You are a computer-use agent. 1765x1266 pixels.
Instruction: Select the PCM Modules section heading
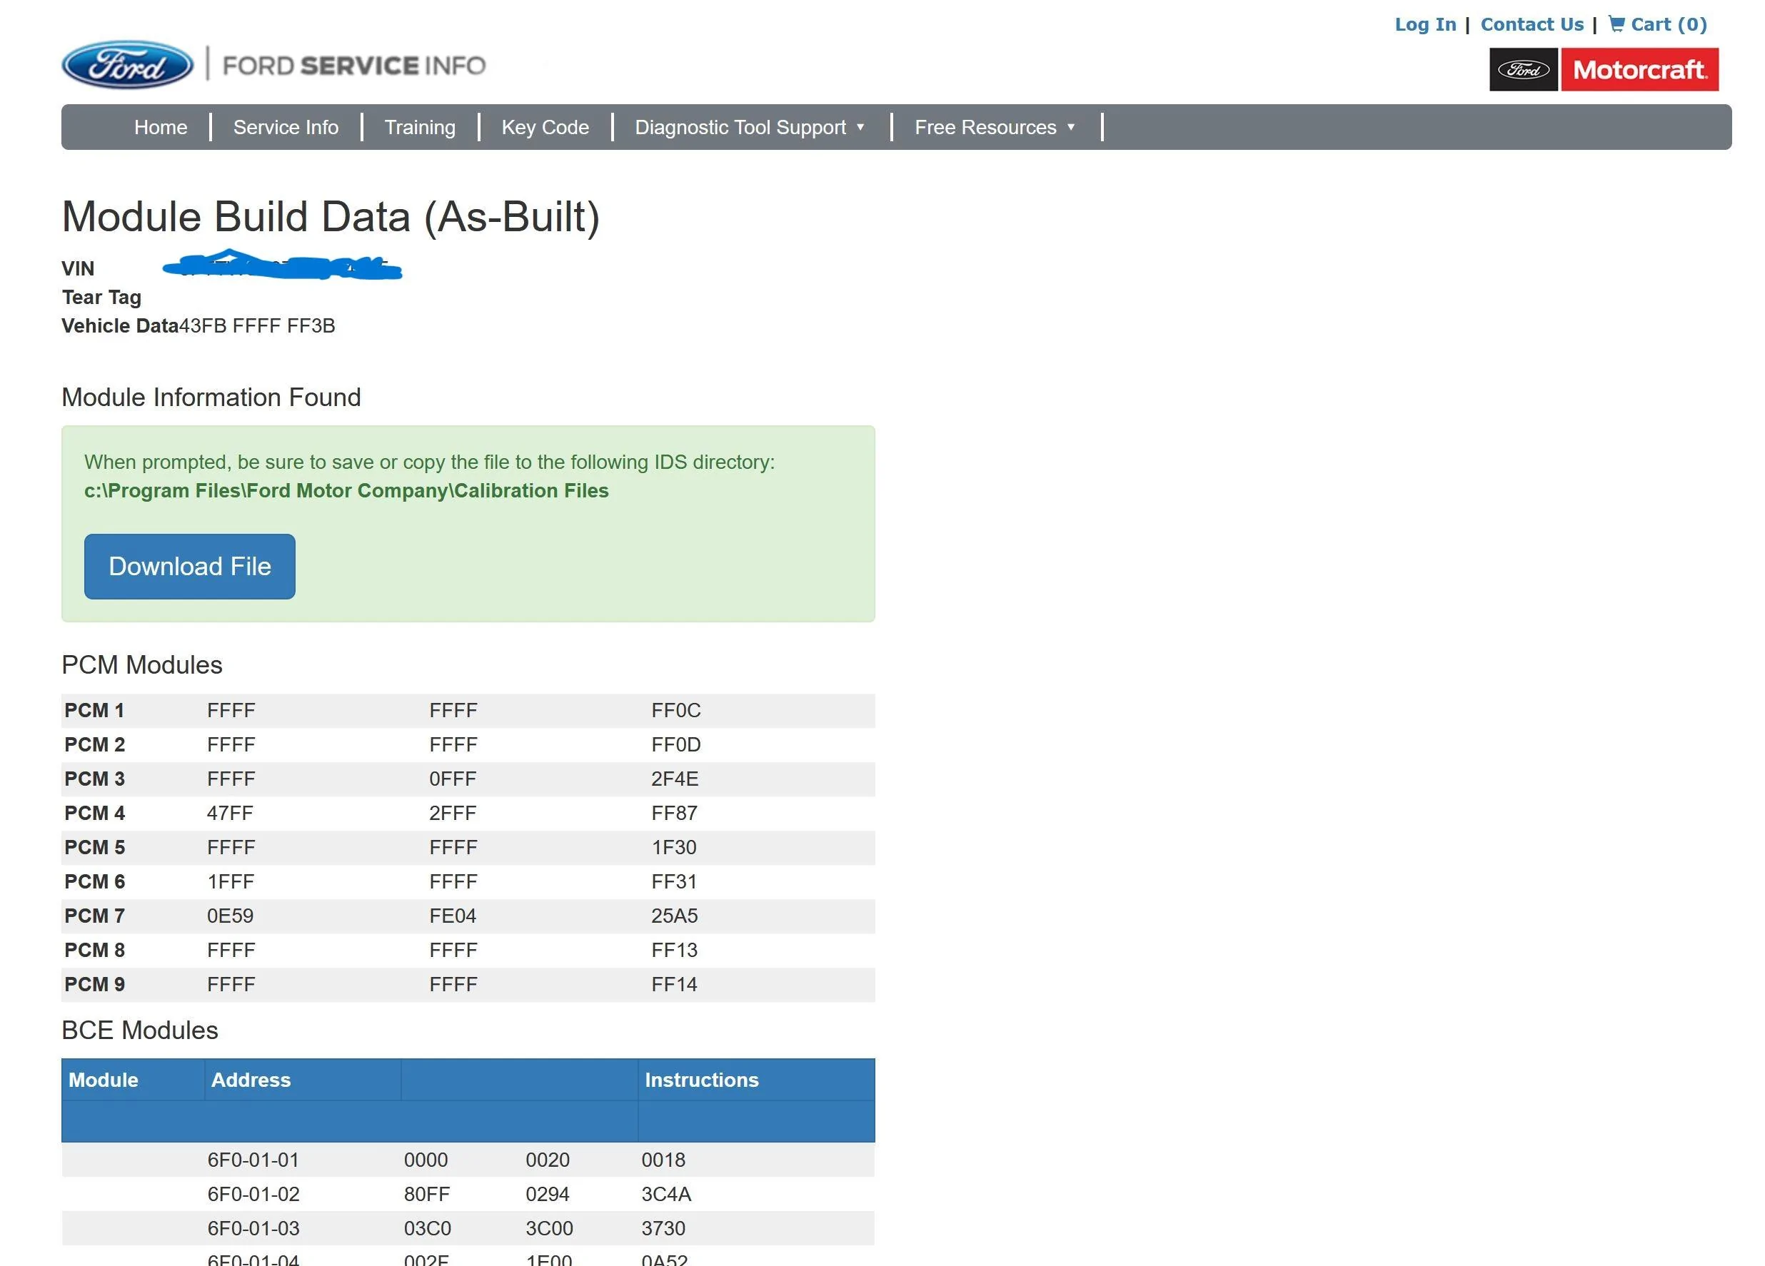141,665
